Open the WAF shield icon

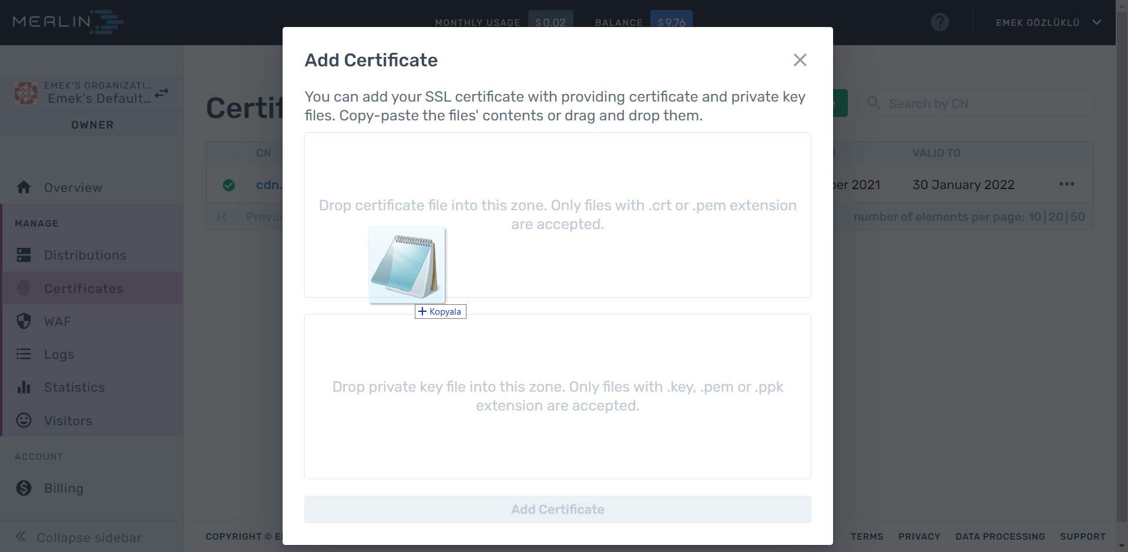(23, 321)
